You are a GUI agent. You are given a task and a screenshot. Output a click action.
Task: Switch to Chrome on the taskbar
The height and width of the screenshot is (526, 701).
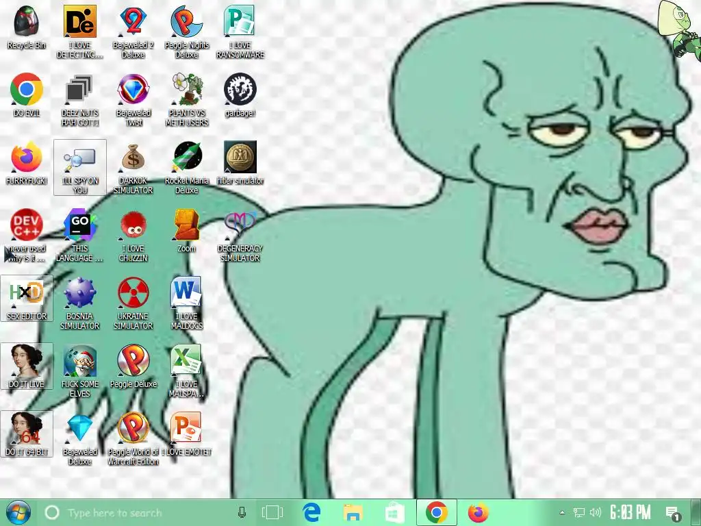[x=437, y=512]
